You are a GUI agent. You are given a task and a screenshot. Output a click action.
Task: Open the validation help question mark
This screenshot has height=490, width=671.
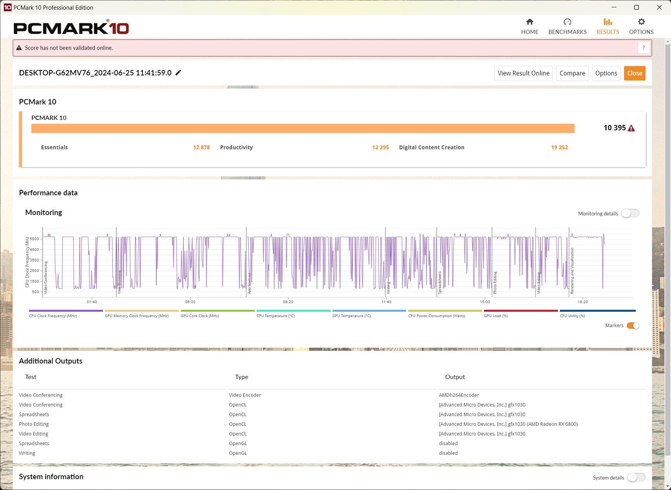point(644,48)
